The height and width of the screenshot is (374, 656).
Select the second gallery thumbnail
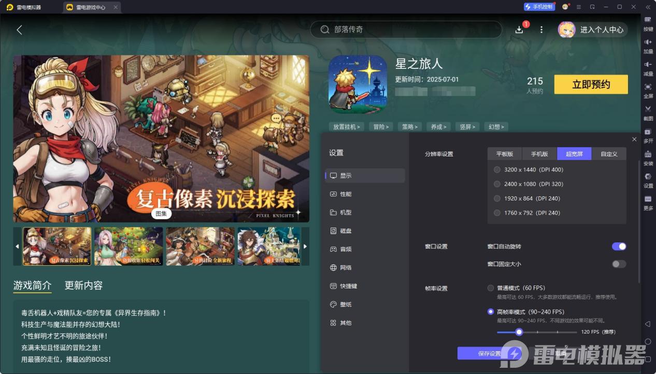pyautogui.click(x=129, y=247)
